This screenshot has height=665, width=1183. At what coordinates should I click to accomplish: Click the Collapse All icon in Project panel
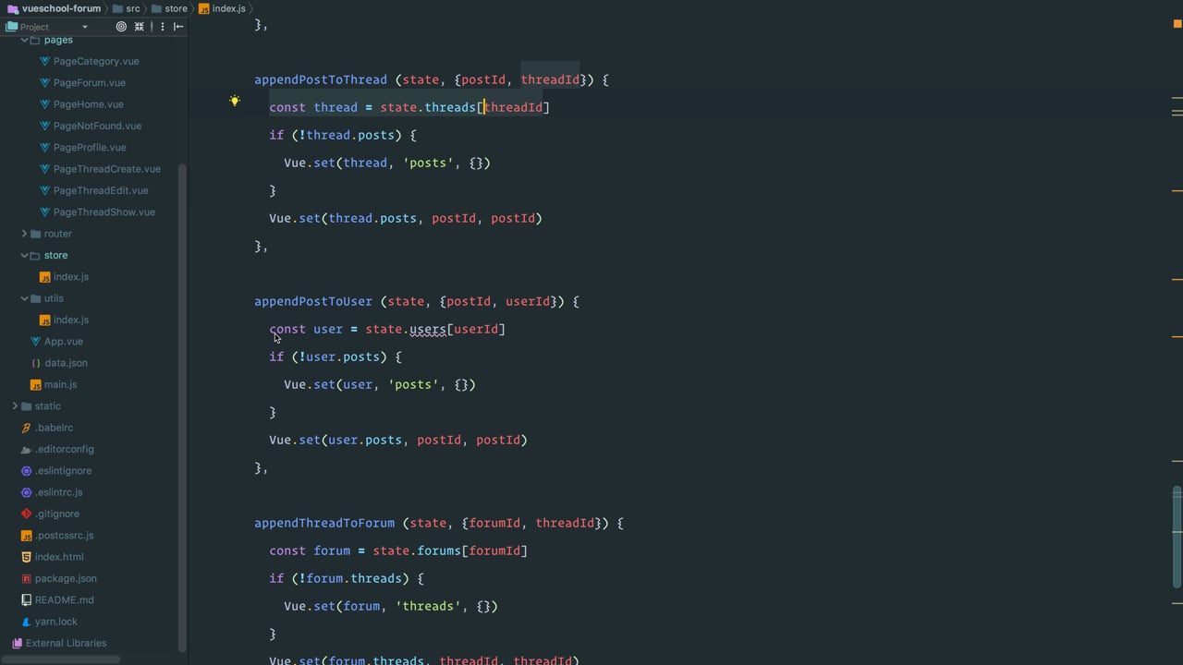pos(140,27)
